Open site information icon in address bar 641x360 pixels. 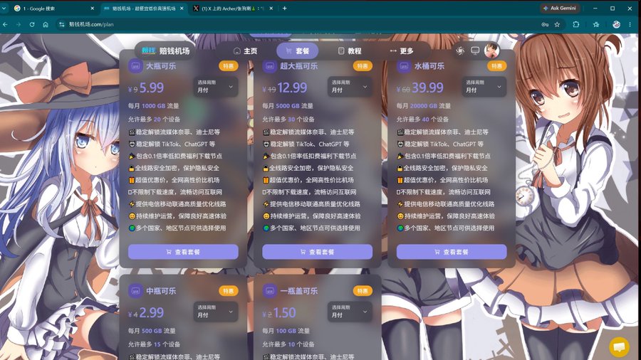(x=62, y=24)
